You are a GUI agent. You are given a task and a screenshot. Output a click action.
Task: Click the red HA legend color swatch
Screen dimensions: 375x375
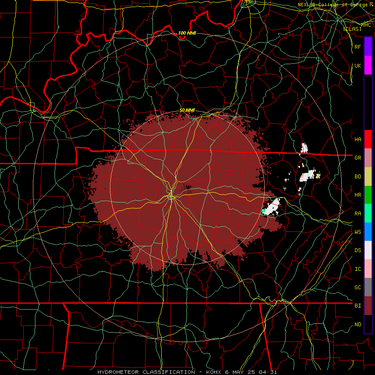point(368,139)
